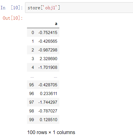This screenshot has height=138, width=133.
Task: Click the code input cell containing store['obj1']
Action: [x=79, y=8]
